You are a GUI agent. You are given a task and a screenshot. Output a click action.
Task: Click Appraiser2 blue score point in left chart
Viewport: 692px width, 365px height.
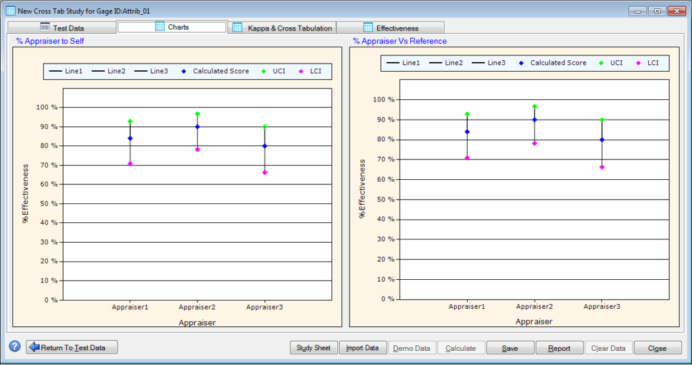[197, 126]
